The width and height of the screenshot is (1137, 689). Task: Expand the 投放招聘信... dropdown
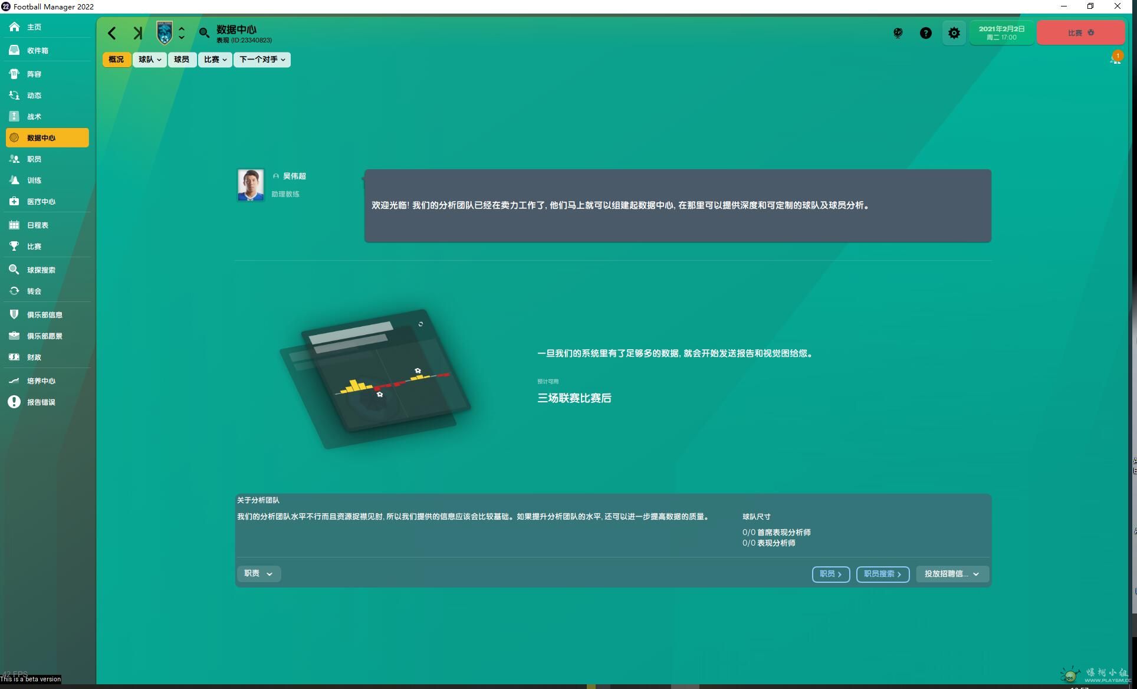[952, 574]
